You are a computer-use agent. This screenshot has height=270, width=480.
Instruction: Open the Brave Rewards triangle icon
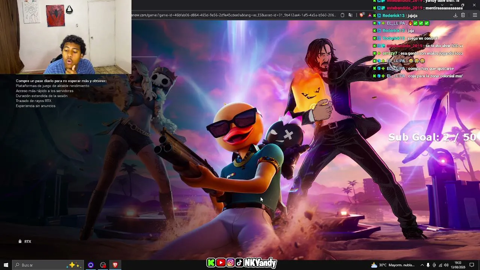pyautogui.click(x=370, y=15)
